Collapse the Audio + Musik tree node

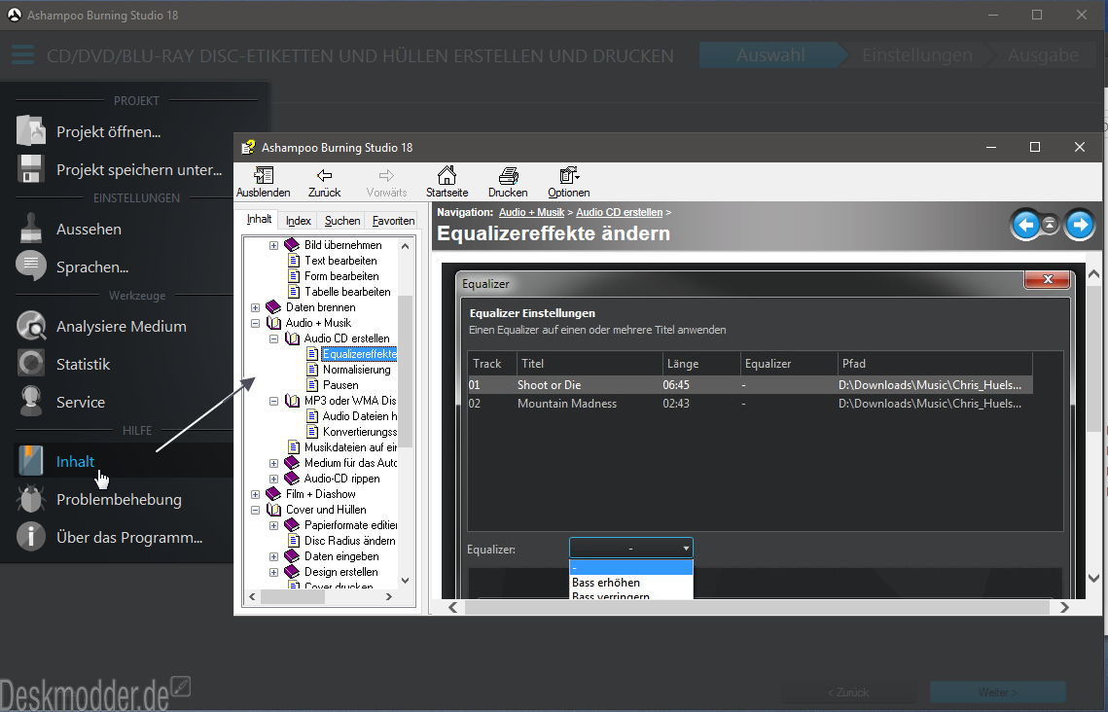click(x=255, y=323)
